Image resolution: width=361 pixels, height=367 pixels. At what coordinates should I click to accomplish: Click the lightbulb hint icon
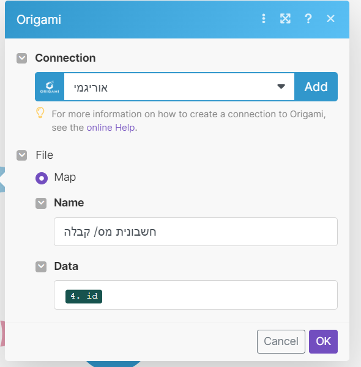pyautogui.click(x=40, y=113)
